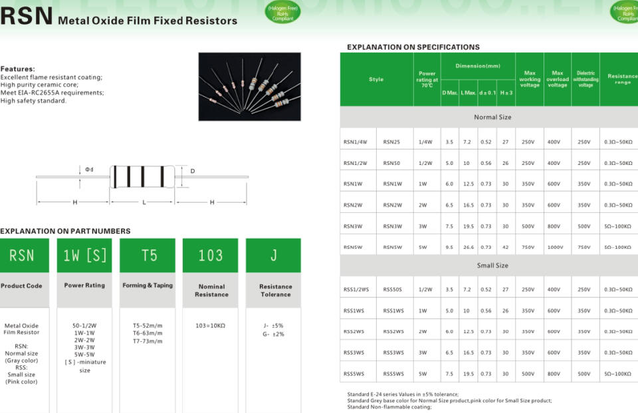
Task: Click the green J box
Action: [x=273, y=255]
